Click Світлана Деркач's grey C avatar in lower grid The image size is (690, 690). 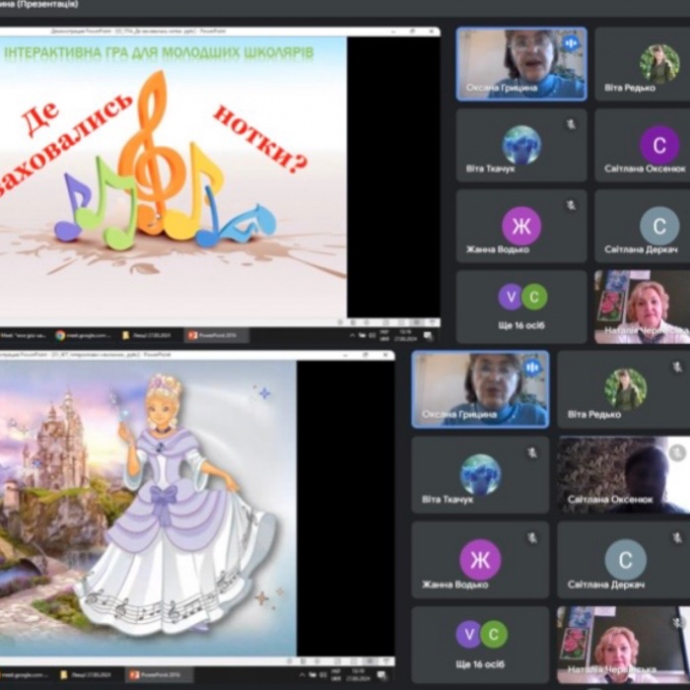pyautogui.click(x=625, y=559)
